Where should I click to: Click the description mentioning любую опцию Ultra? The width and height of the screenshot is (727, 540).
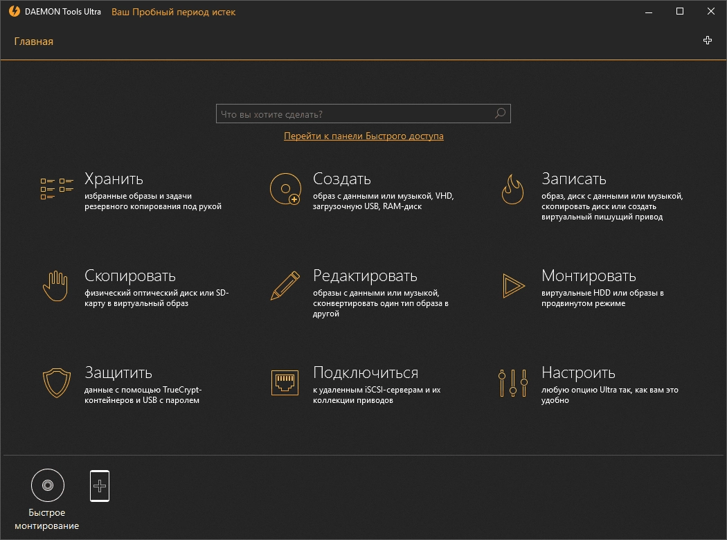tap(610, 395)
